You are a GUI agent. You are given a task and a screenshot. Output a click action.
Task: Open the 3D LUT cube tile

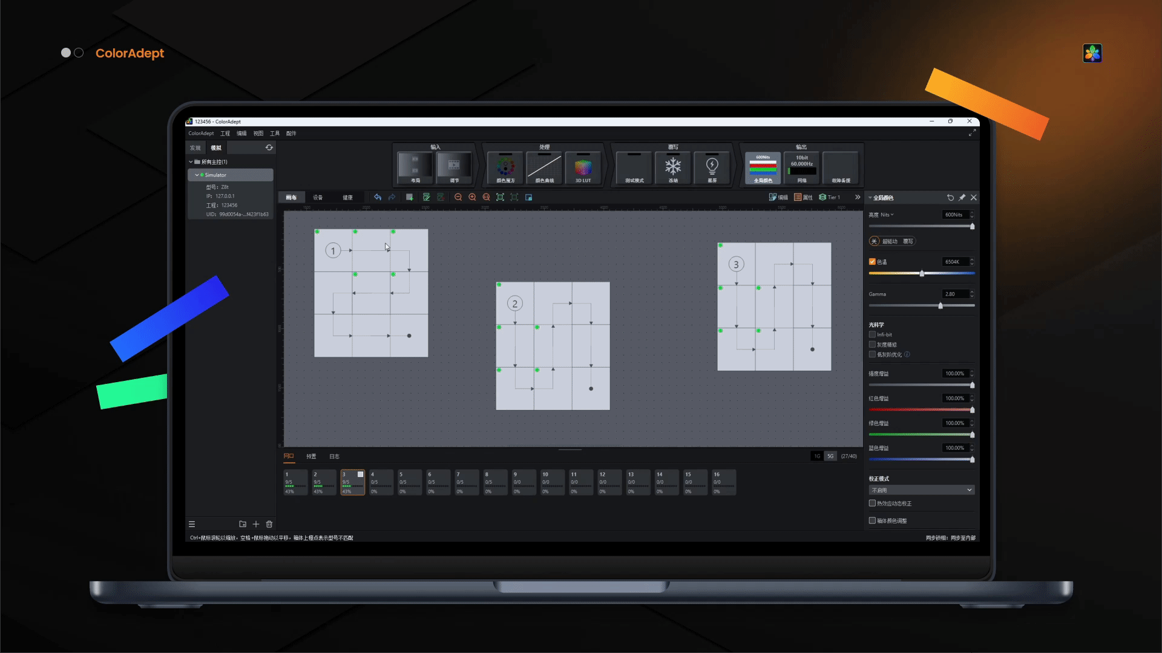point(583,167)
